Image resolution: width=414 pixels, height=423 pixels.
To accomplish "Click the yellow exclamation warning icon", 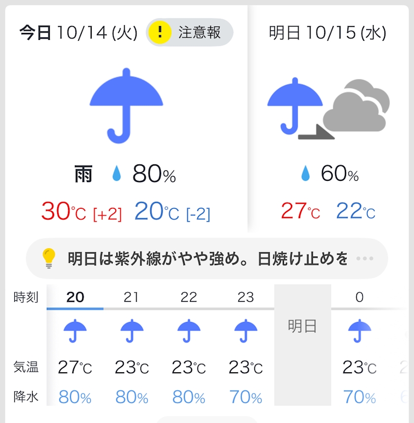I will pyautogui.click(x=159, y=33).
